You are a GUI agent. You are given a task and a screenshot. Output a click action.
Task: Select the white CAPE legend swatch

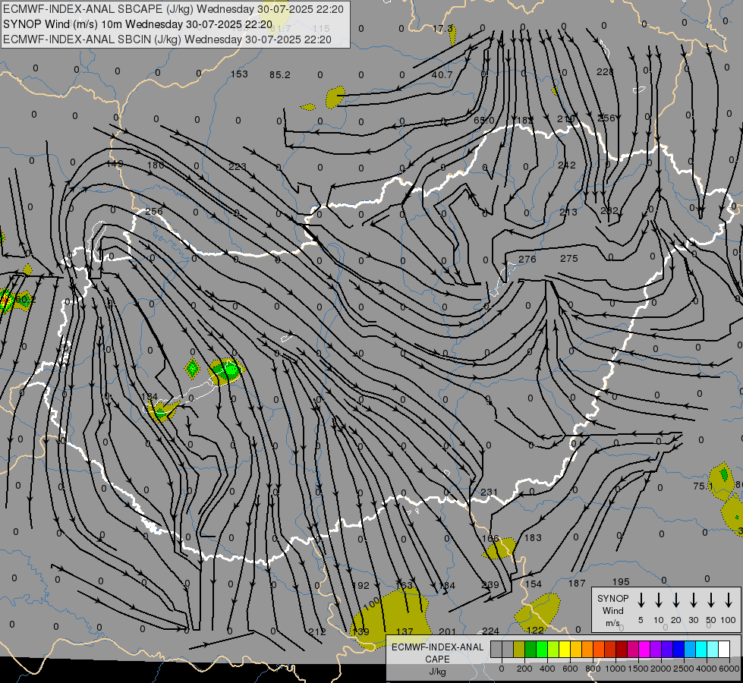coord(724,650)
